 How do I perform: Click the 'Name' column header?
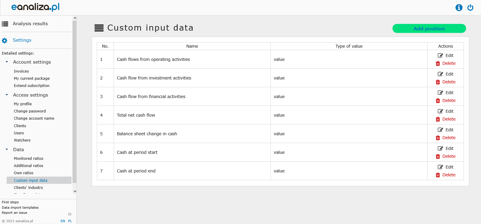point(192,46)
